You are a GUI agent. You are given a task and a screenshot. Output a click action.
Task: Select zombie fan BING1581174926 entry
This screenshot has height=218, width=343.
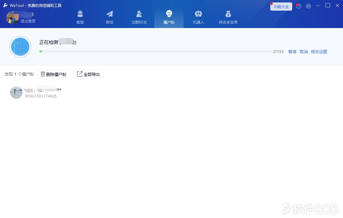[36, 92]
